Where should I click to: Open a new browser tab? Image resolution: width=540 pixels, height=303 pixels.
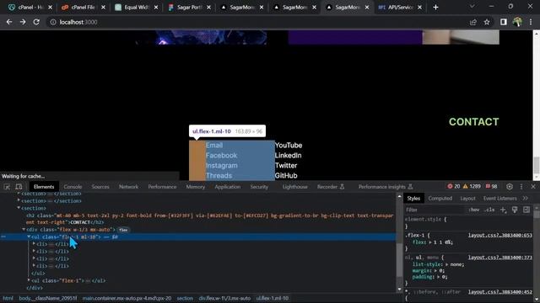[x=435, y=8]
